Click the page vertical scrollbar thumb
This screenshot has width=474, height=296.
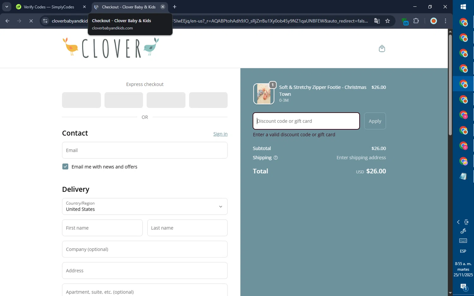click(x=450, y=85)
